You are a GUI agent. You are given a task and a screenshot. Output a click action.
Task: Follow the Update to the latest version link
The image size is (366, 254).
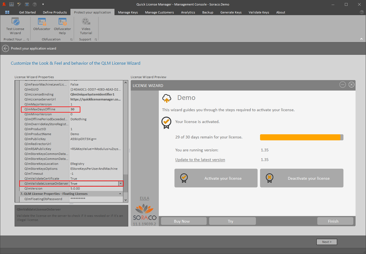point(200,160)
